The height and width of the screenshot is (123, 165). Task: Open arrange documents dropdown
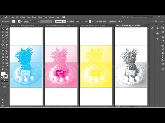coord(65,17)
